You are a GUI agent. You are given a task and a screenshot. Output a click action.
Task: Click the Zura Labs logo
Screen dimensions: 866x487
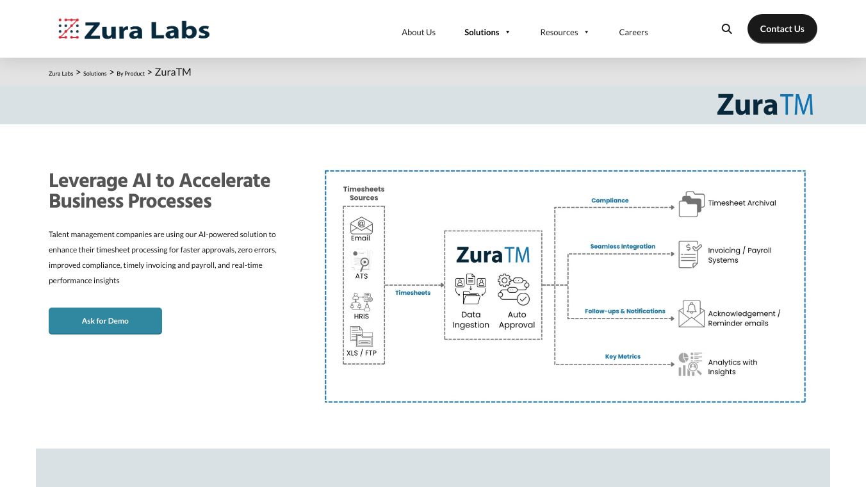(134, 29)
